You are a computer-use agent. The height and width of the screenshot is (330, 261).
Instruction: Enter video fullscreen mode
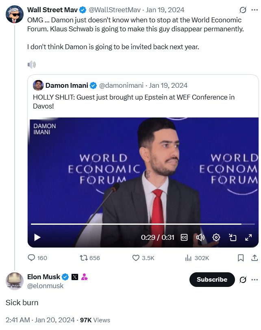[x=248, y=237]
